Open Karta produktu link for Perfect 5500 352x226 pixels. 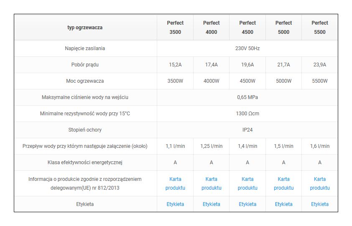319,183
